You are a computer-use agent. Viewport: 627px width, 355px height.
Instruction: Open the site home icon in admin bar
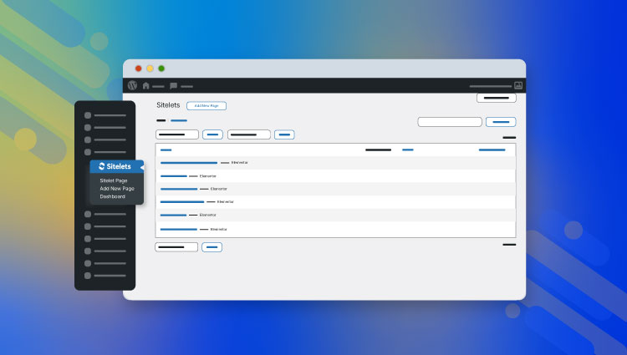coord(146,85)
